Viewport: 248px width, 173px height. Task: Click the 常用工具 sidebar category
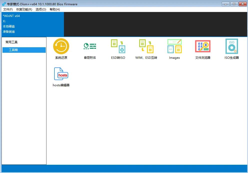[11, 42]
